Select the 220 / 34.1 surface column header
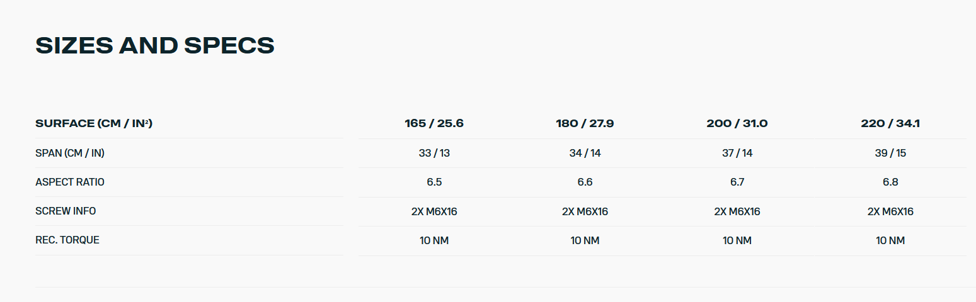 pos(890,123)
